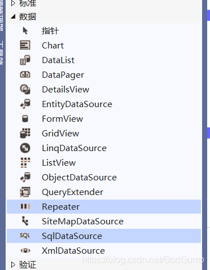
Task: Select the Chart toolbox item text
Action: [x=53, y=46]
